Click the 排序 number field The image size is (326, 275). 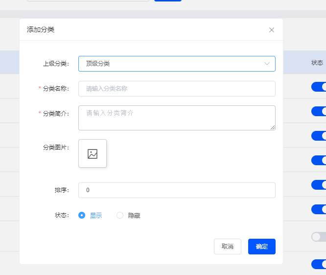[177, 190]
